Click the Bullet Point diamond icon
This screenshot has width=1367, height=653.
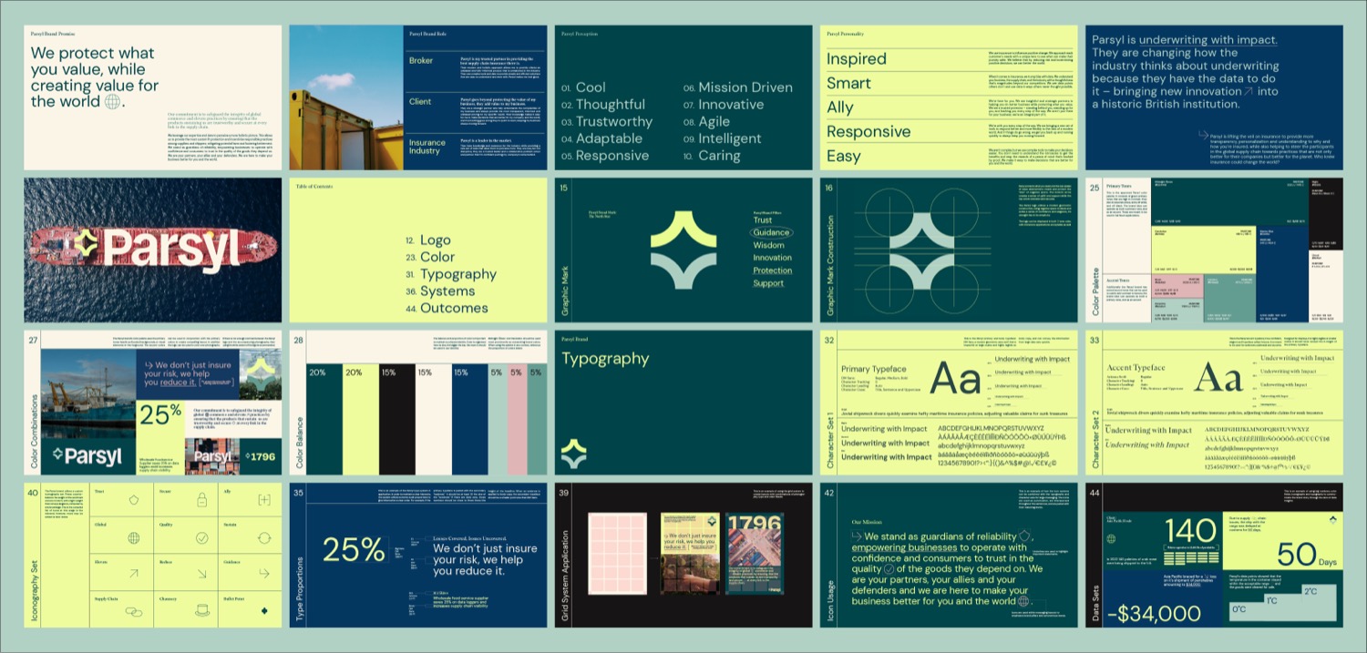(264, 610)
